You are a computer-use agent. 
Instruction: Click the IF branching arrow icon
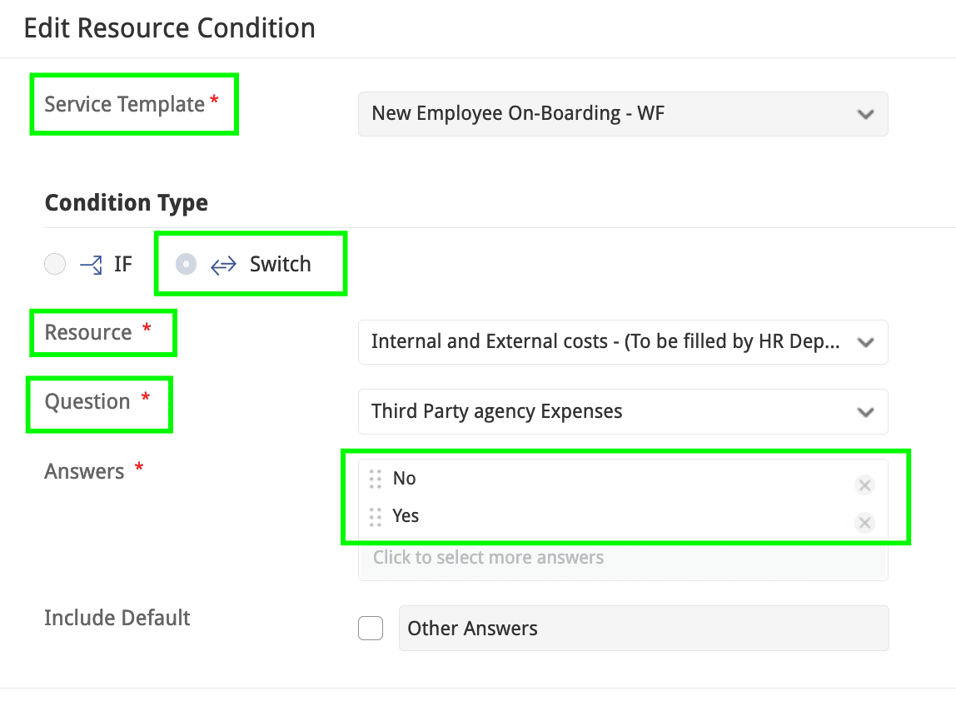click(91, 265)
